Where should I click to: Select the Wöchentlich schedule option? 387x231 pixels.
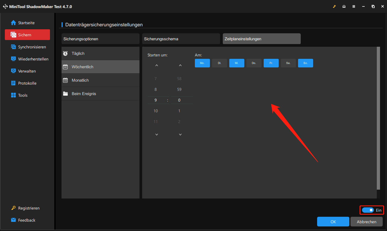(x=101, y=67)
